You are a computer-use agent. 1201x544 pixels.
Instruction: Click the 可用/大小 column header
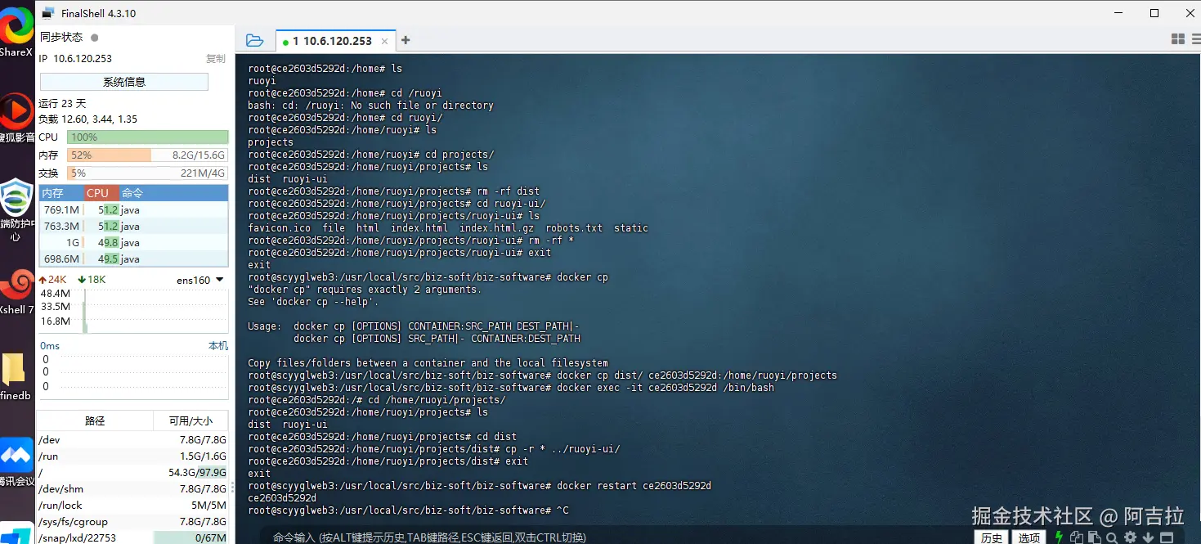click(190, 420)
